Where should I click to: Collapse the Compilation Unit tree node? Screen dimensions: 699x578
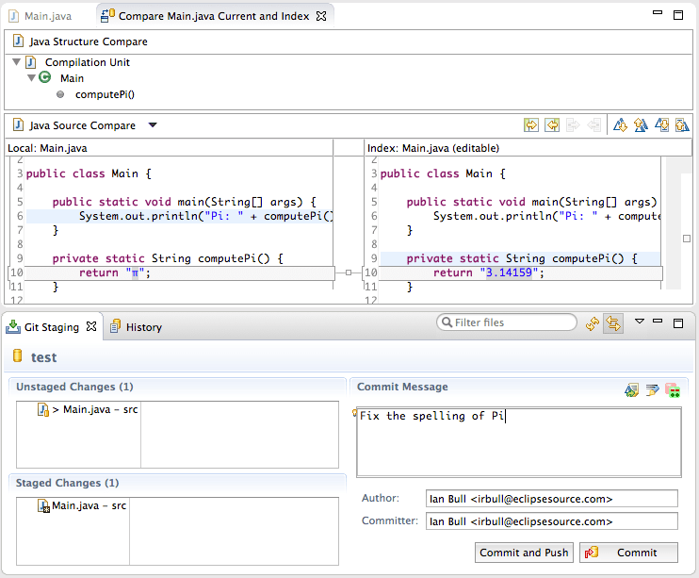(16, 62)
